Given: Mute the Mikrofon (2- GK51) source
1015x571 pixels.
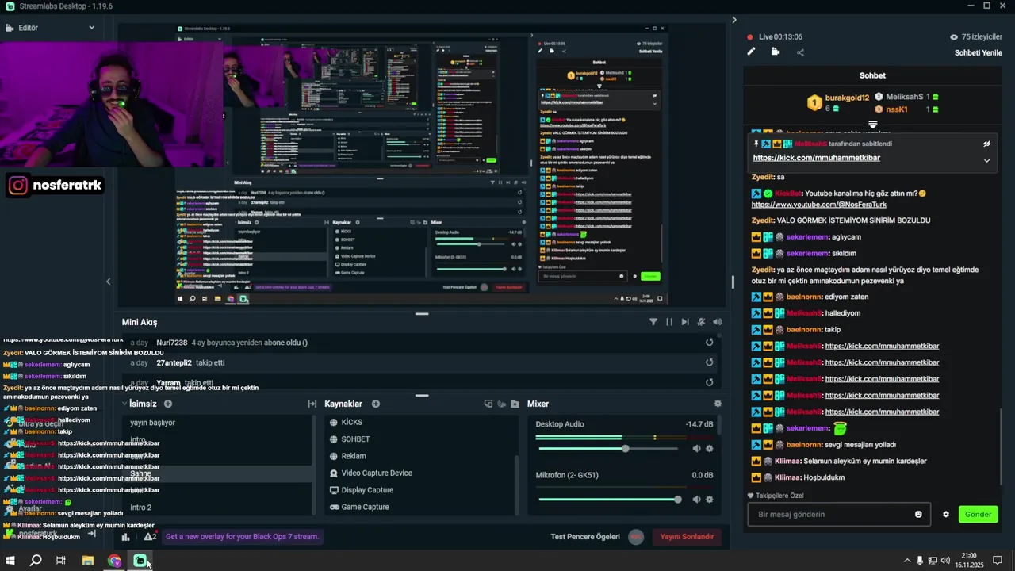Looking at the screenshot, I should pyautogui.click(x=696, y=500).
